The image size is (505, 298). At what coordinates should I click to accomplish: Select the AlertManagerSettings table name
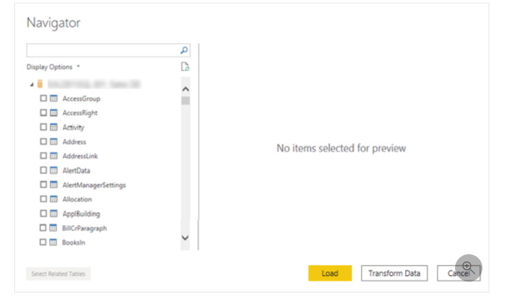pos(94,185)
